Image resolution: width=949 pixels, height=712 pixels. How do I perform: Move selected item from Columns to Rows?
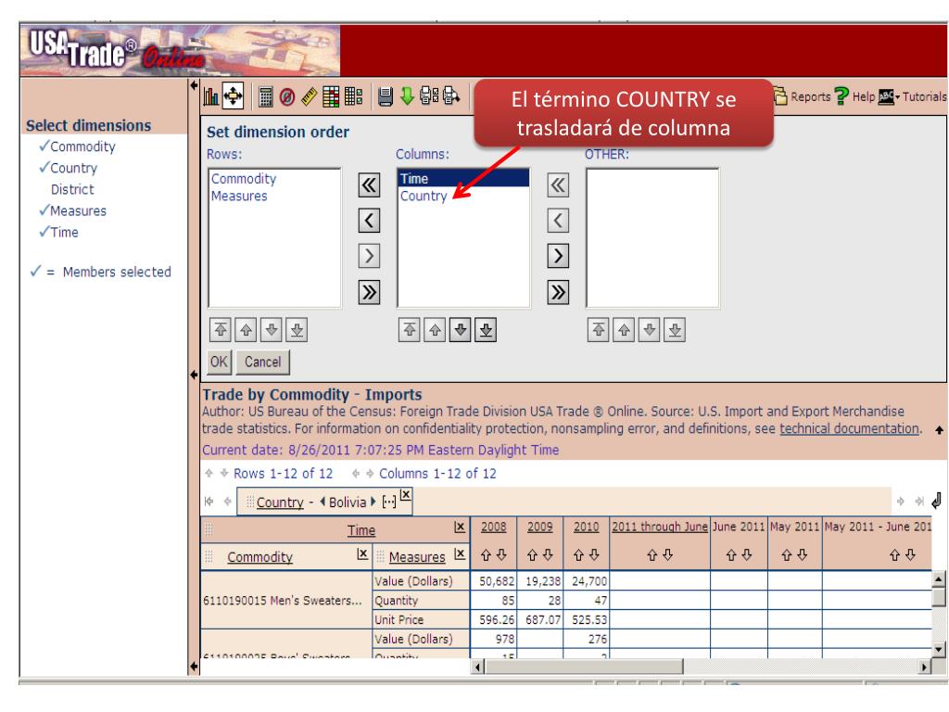click(x=369, y=221)
